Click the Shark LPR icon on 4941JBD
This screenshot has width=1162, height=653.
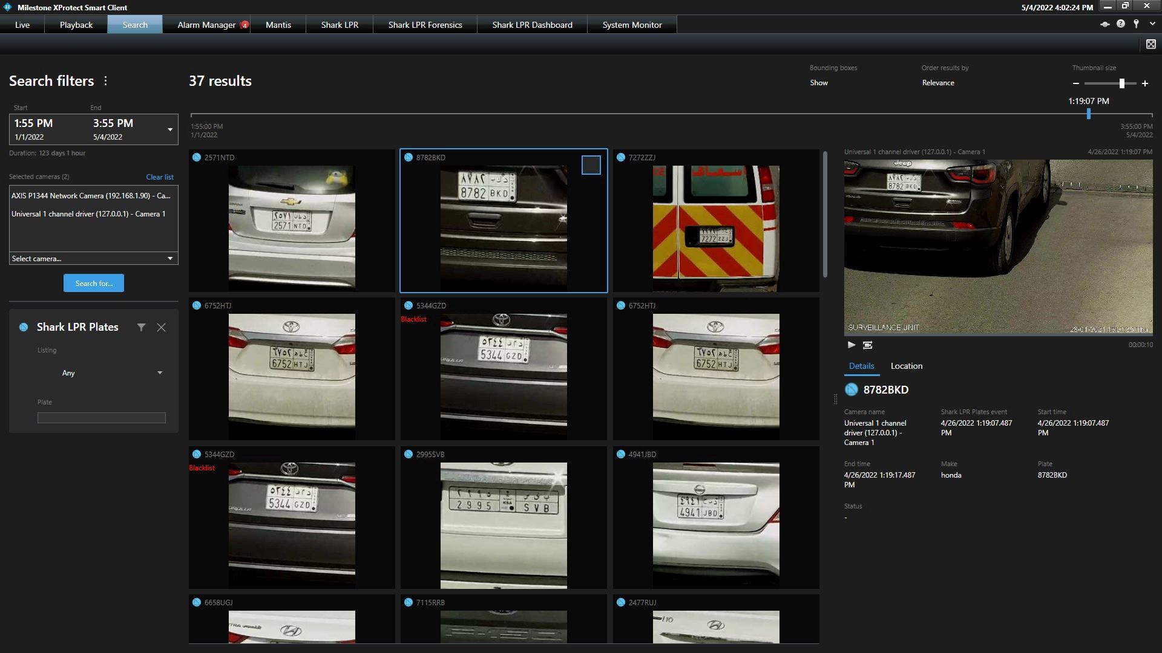[x=620, y=454]
